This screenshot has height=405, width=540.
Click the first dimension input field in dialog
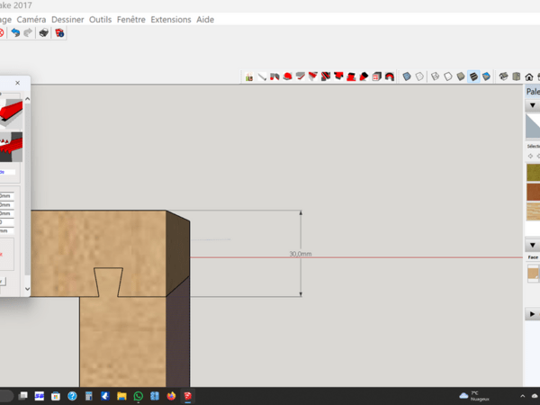[6, 195]
